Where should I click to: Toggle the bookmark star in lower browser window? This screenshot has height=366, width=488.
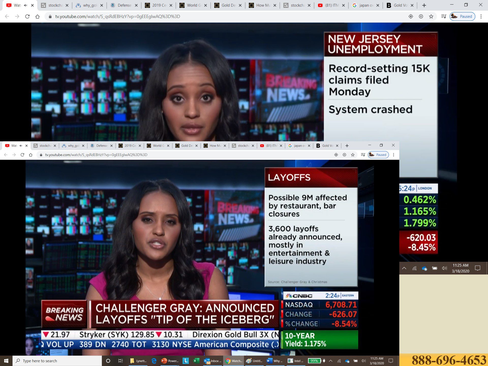pyautogui.click(x=353, y=155)
